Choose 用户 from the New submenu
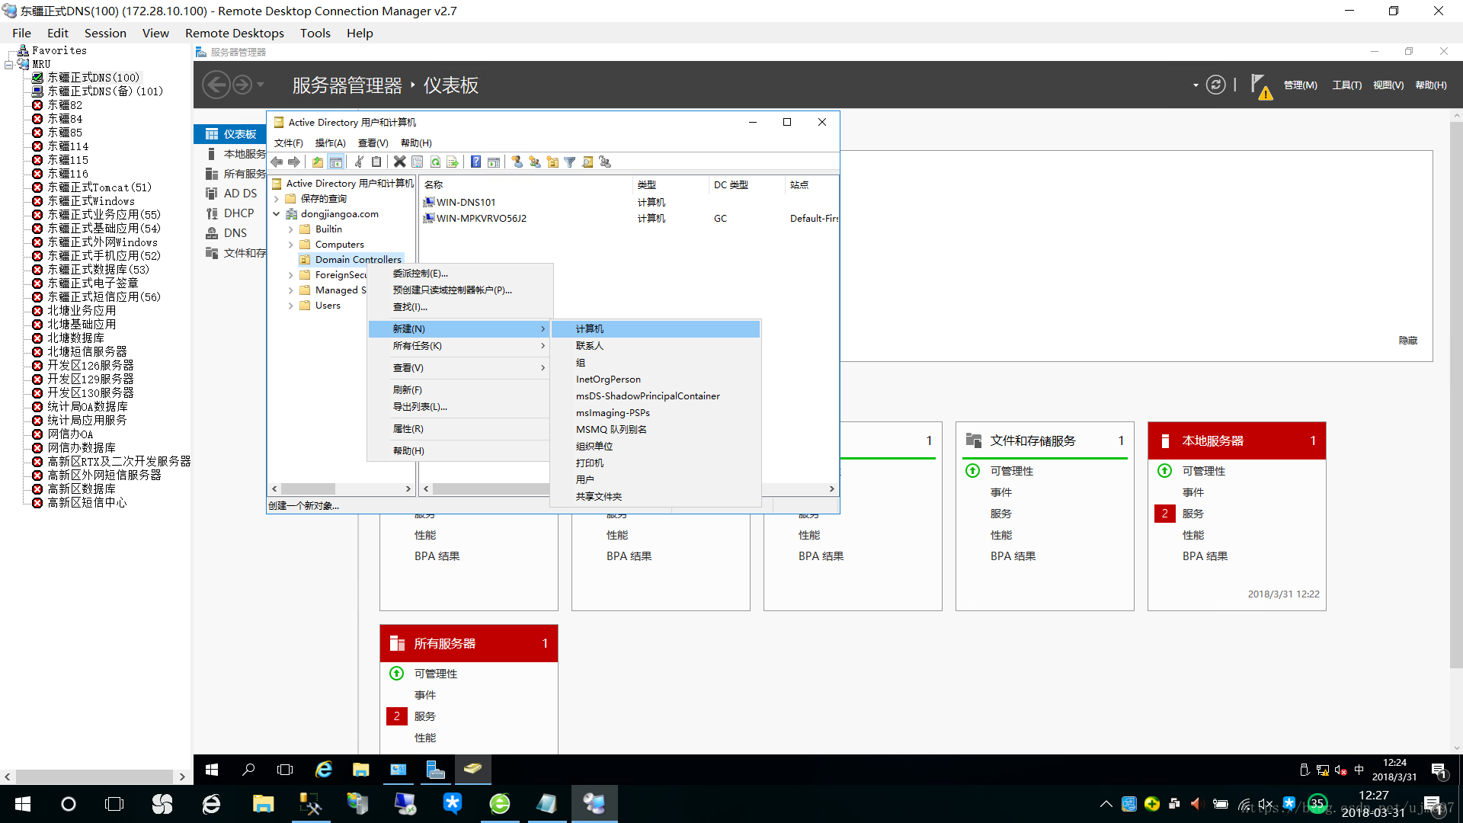Image resolution: width=1463 pixels, height=823 pixels. [x=655, y=480]
